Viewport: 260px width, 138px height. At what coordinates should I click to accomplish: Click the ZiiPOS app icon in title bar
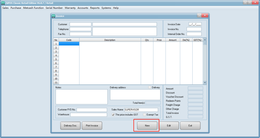coord(3,3)
